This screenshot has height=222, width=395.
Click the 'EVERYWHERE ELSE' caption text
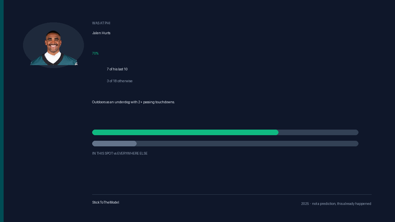(132, 153)
